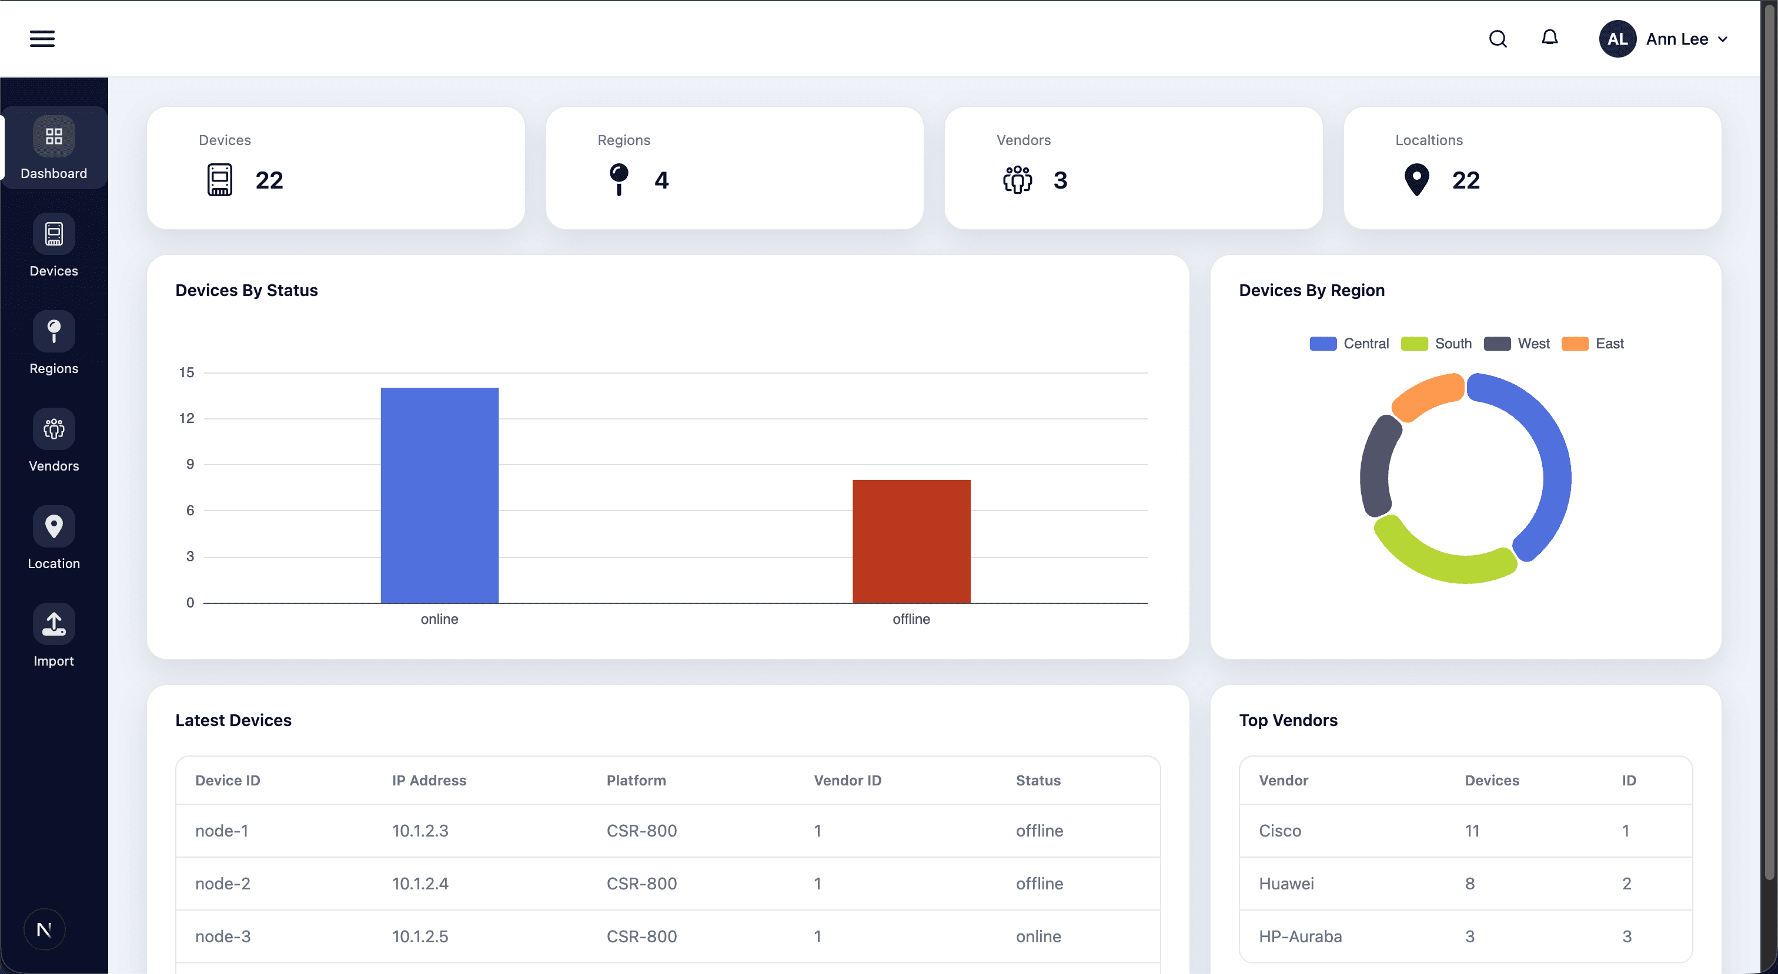The height and width of the screenshot is (974, 1778).
Task: Click the node-1 device row
Action: [667, 831]
